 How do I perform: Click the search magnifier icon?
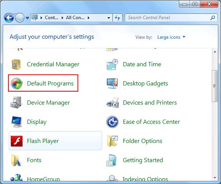(213, 18)
